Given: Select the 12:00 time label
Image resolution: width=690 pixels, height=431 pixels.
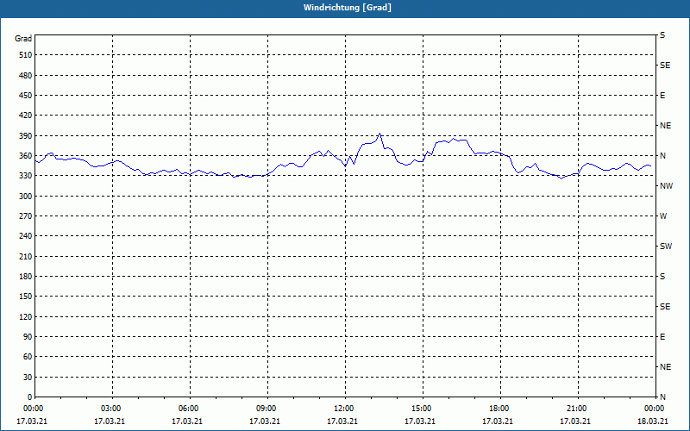Looking at the screenshot, I should tap(344, 409).
